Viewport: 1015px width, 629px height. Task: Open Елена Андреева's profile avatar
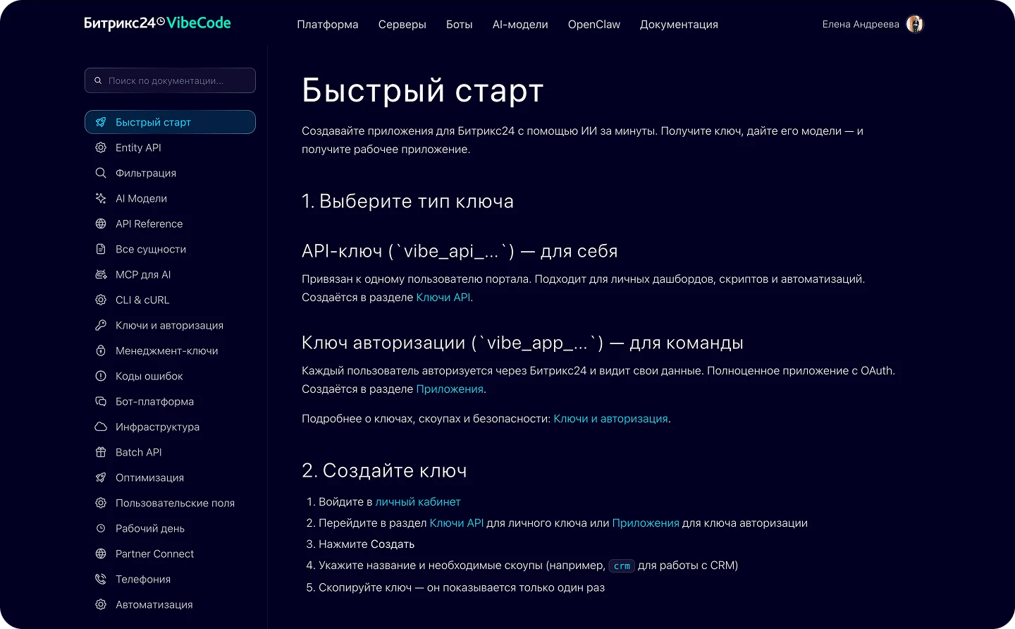pyautogui.click(x=915, y=23)
